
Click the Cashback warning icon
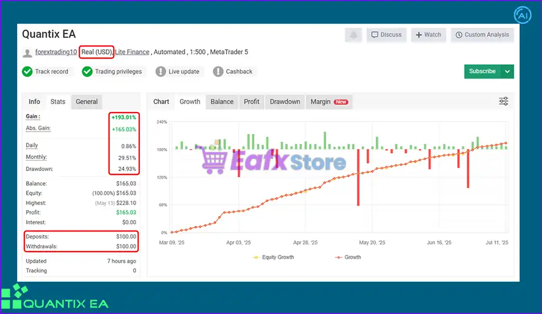tap(218, 71)
